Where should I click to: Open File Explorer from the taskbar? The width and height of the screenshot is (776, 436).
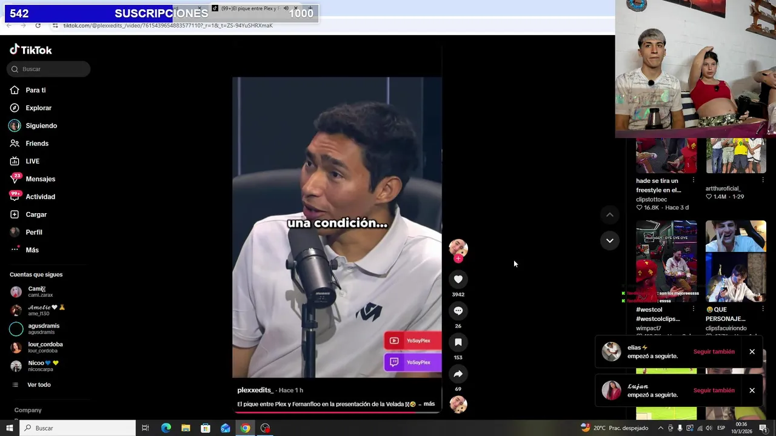[186, 428]
